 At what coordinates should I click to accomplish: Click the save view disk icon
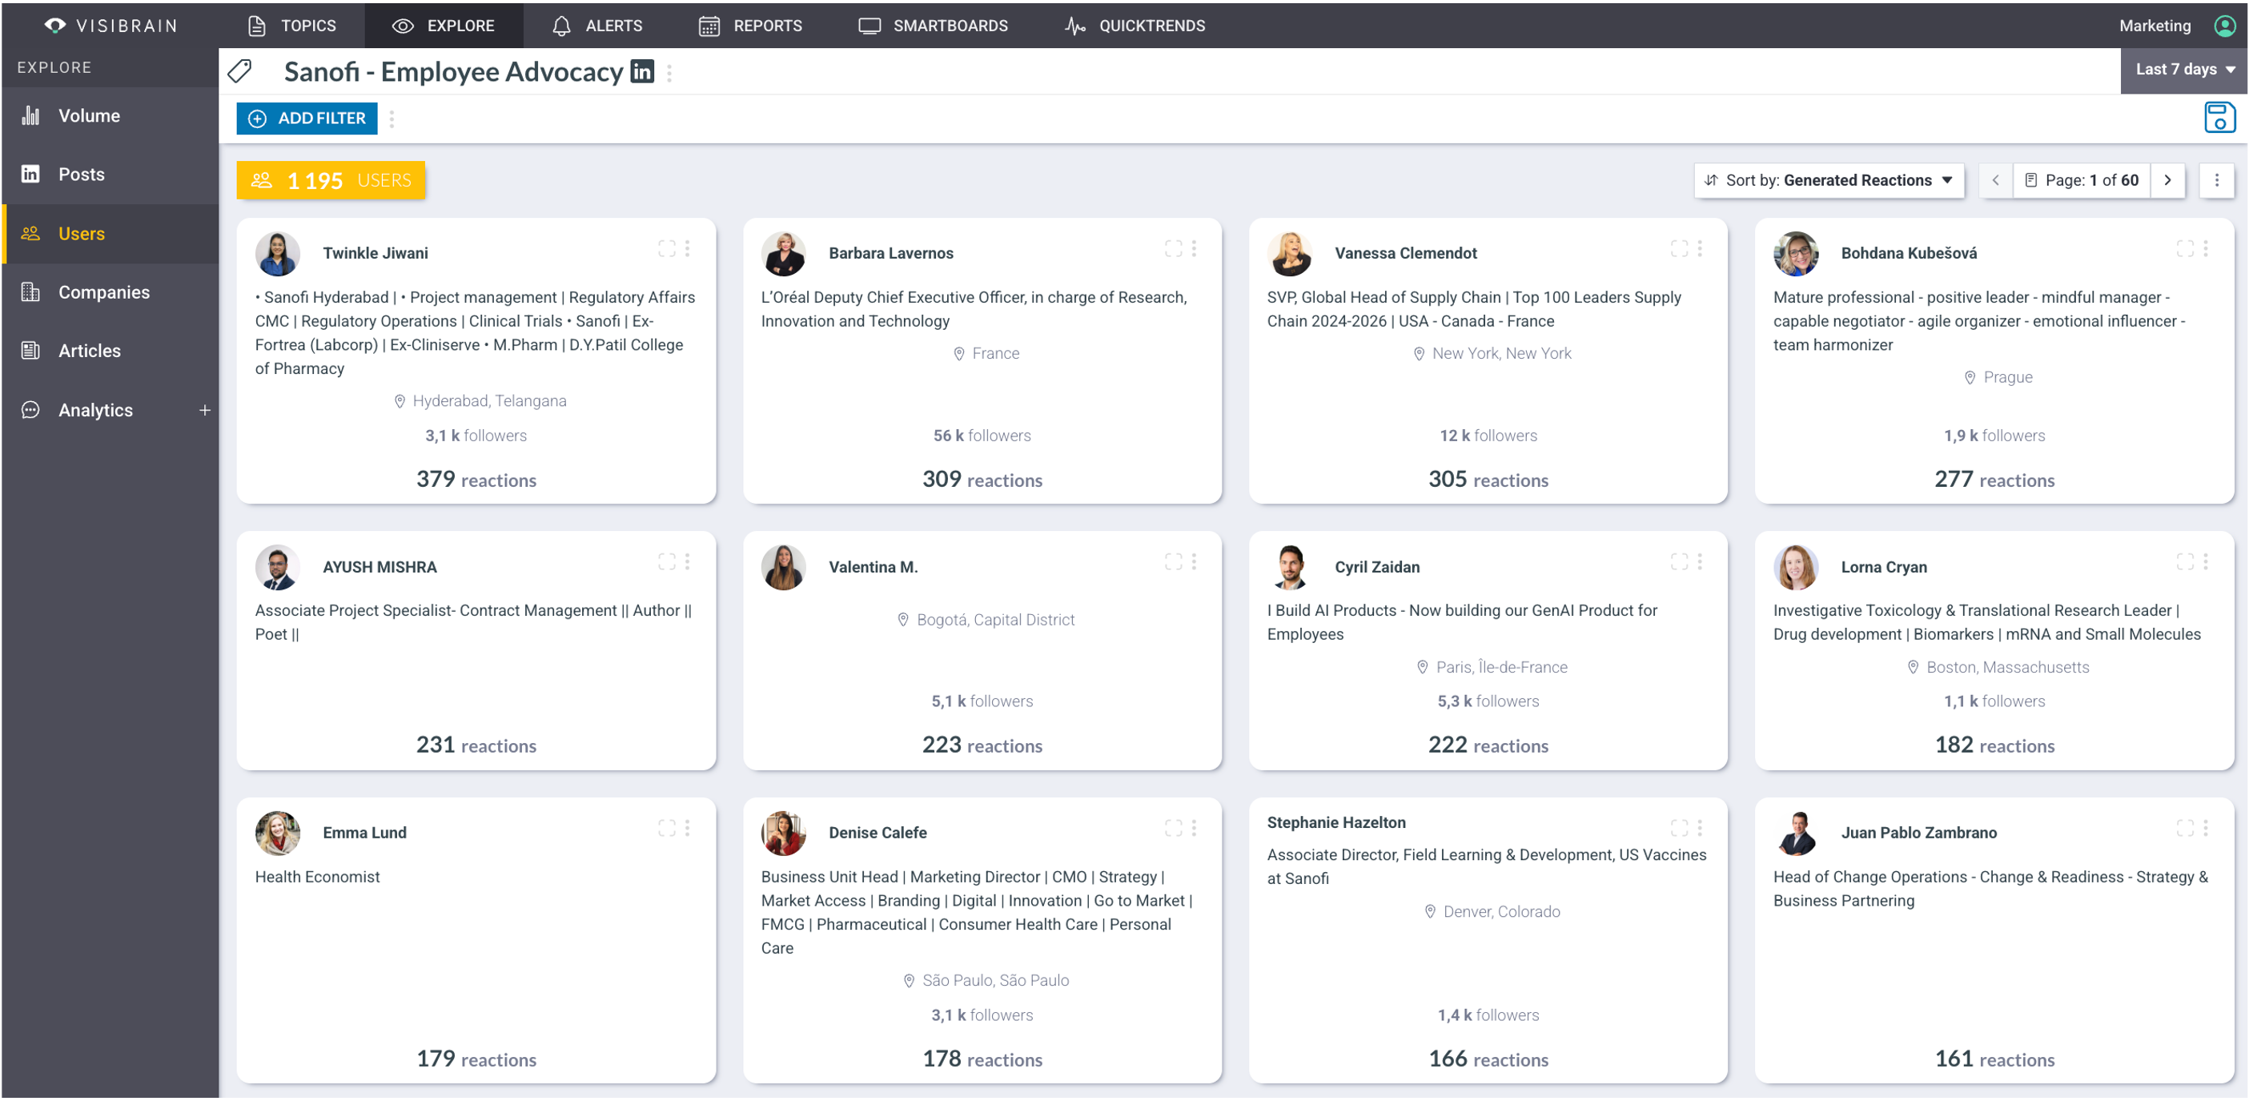pos(2219,117)
